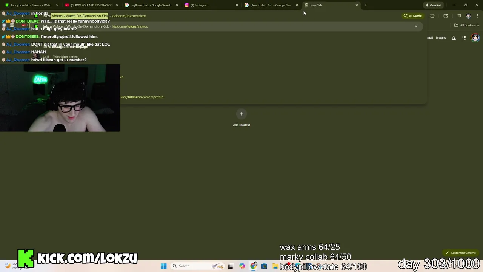Close the POV YOU ARE IN VEGAS tab
483x272 pixels.
pos(117,5)
